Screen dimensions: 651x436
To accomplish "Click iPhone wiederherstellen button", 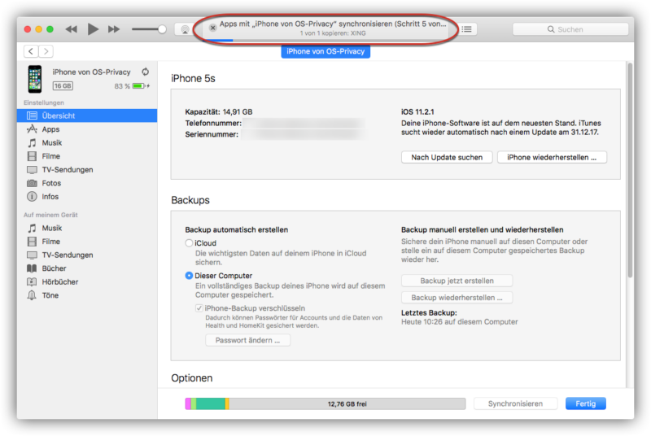I will tap(552, 157).
